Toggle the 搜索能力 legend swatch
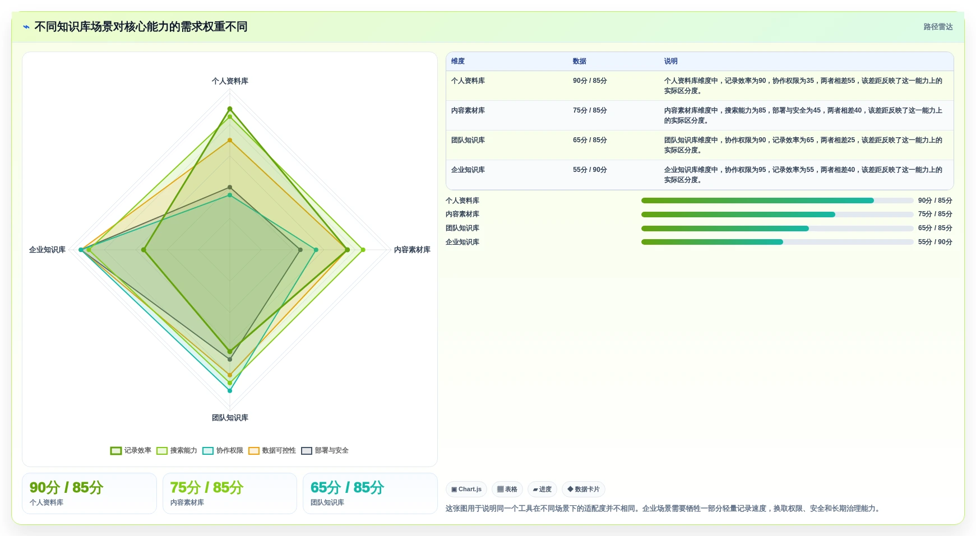Viewport: 976px width, 536px height. pos(162,451)
